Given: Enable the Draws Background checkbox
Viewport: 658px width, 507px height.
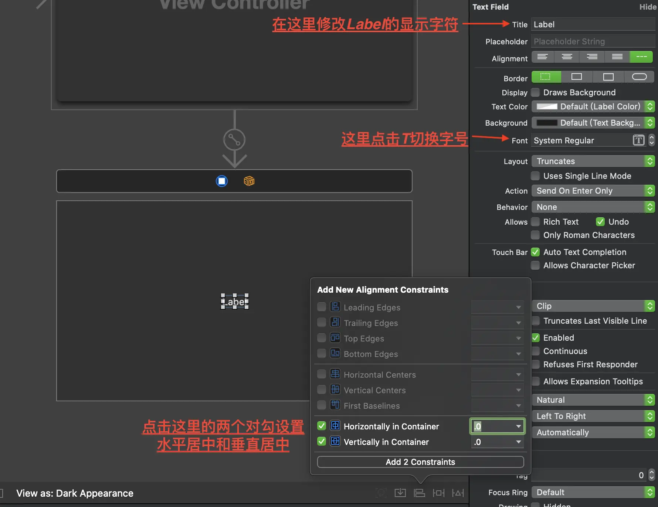Looking at the screenshot, I should [535, 92].
